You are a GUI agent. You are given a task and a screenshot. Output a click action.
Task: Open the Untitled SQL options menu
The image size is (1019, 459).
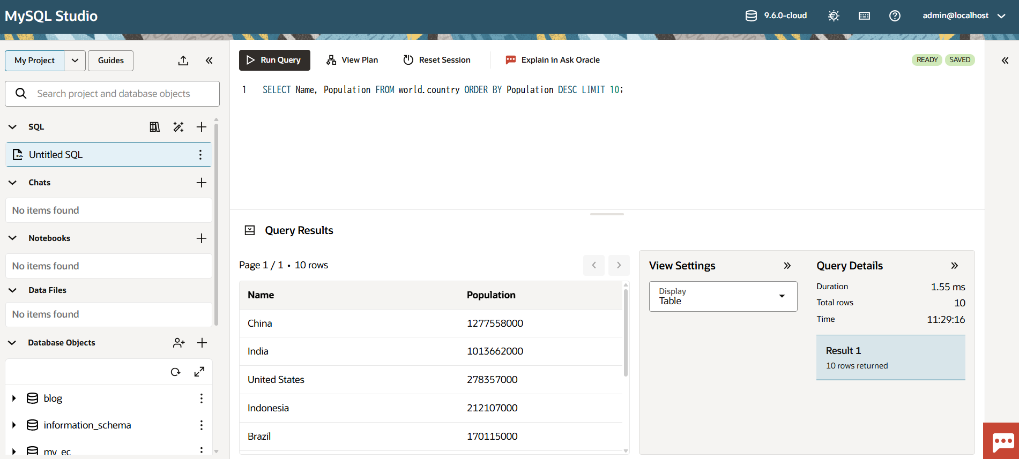click(200, 155)
